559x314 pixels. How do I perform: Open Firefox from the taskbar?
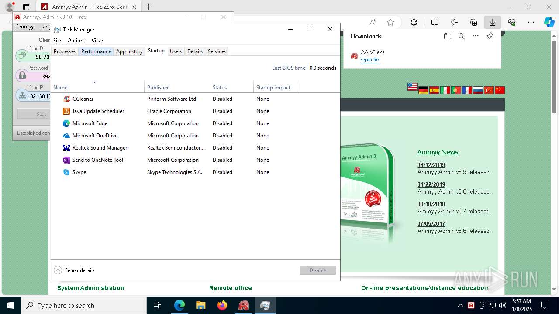[222, 305]
